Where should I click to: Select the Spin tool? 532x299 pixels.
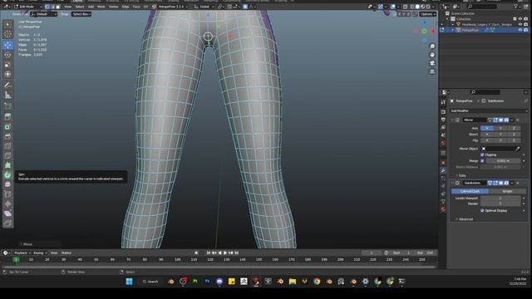click(x=7, y=175)
